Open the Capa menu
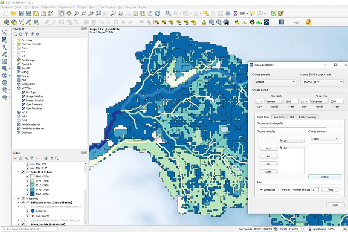The width and height of the screenshot is (348, 232). pos(34,7)
